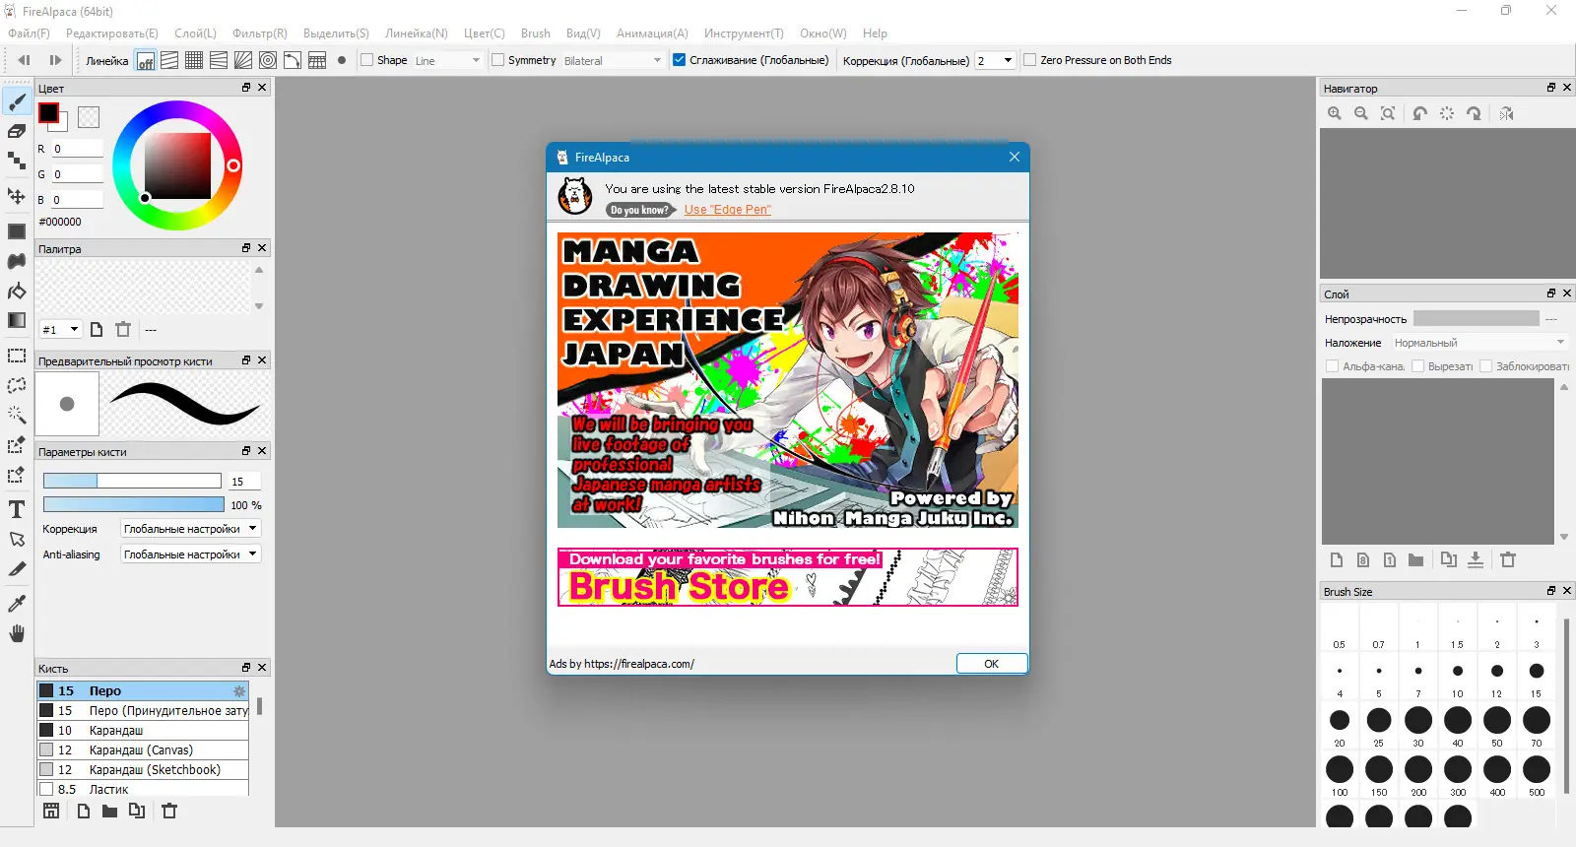Screen dimensions: 1576x847
Task: Choose the Gradient tool
Action: [17, 320]
